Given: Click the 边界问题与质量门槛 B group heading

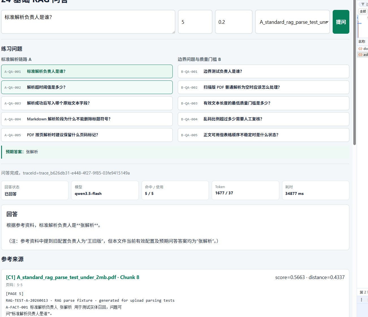Looking at the screenshot, I should tap(199, 59).
